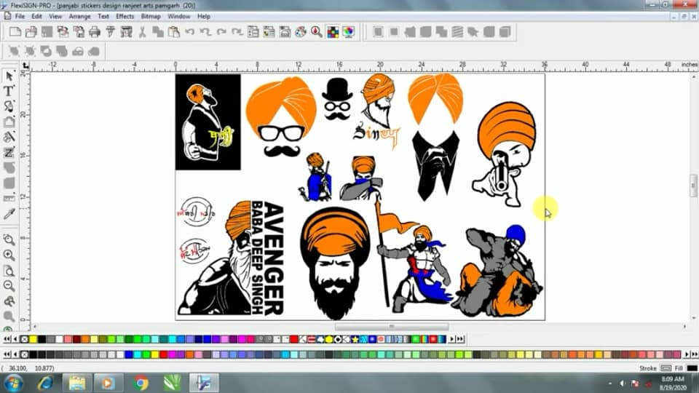This screenshot has height=393, width=699.
Task: Click the striped lines effect icon
Action: pos(457,31)
